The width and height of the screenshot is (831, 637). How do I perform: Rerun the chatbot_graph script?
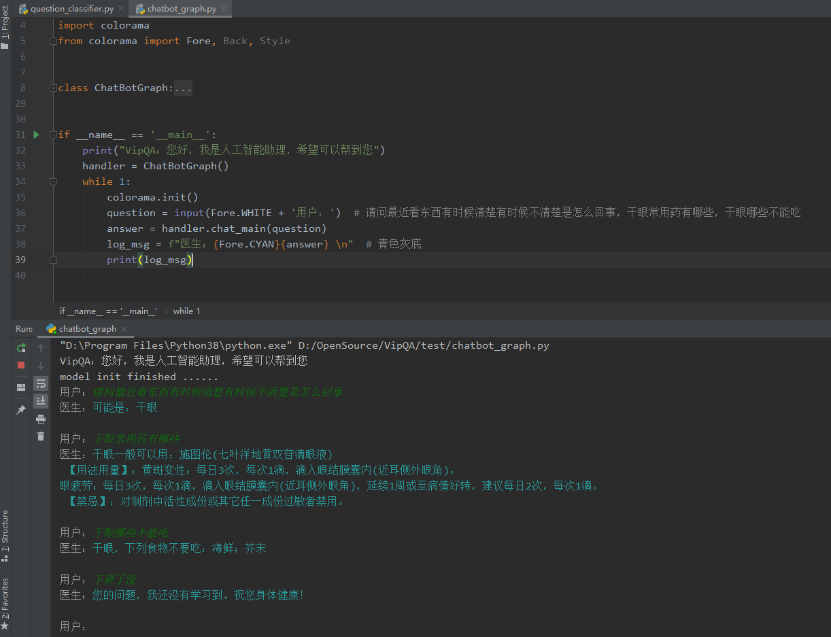(21, 348)
